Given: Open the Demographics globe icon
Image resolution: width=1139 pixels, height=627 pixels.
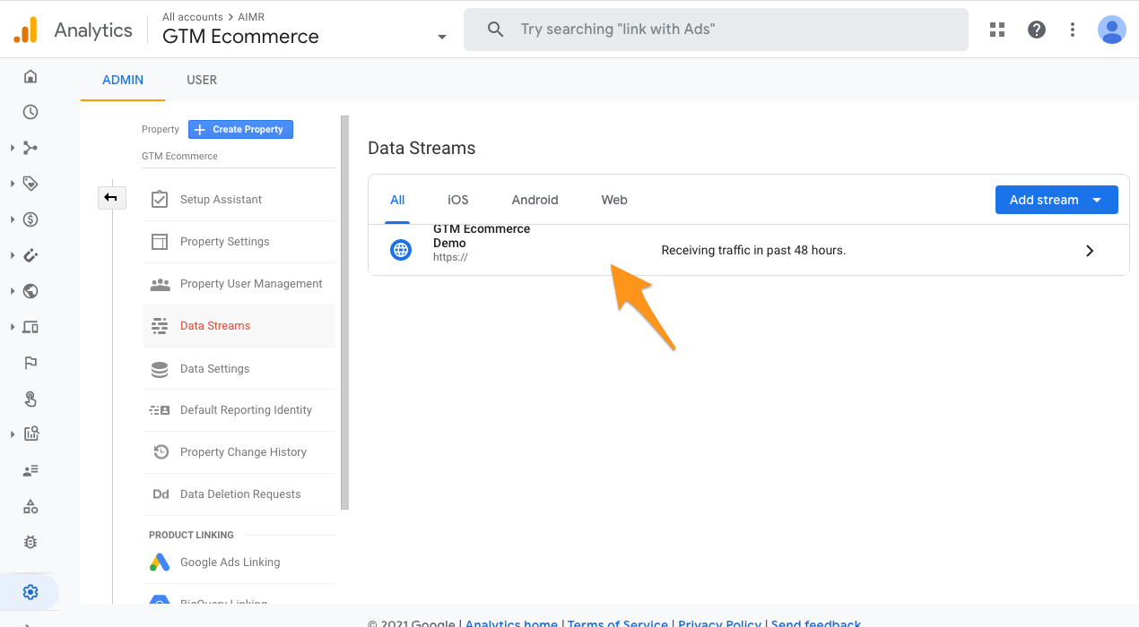Looking at the screenshot, I should [30, 291].
